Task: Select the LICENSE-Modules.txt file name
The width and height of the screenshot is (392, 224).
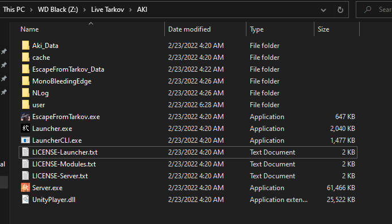Action: pos(64,164)
